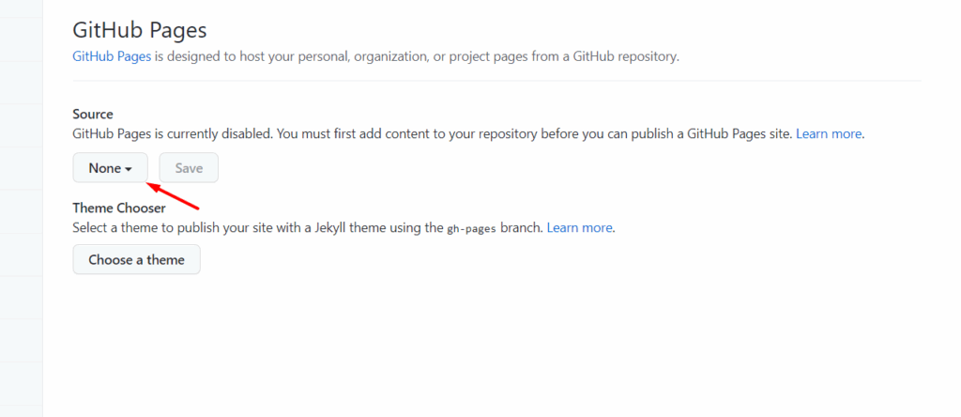Click the GitHub Pages main heading

pos(140,30)
